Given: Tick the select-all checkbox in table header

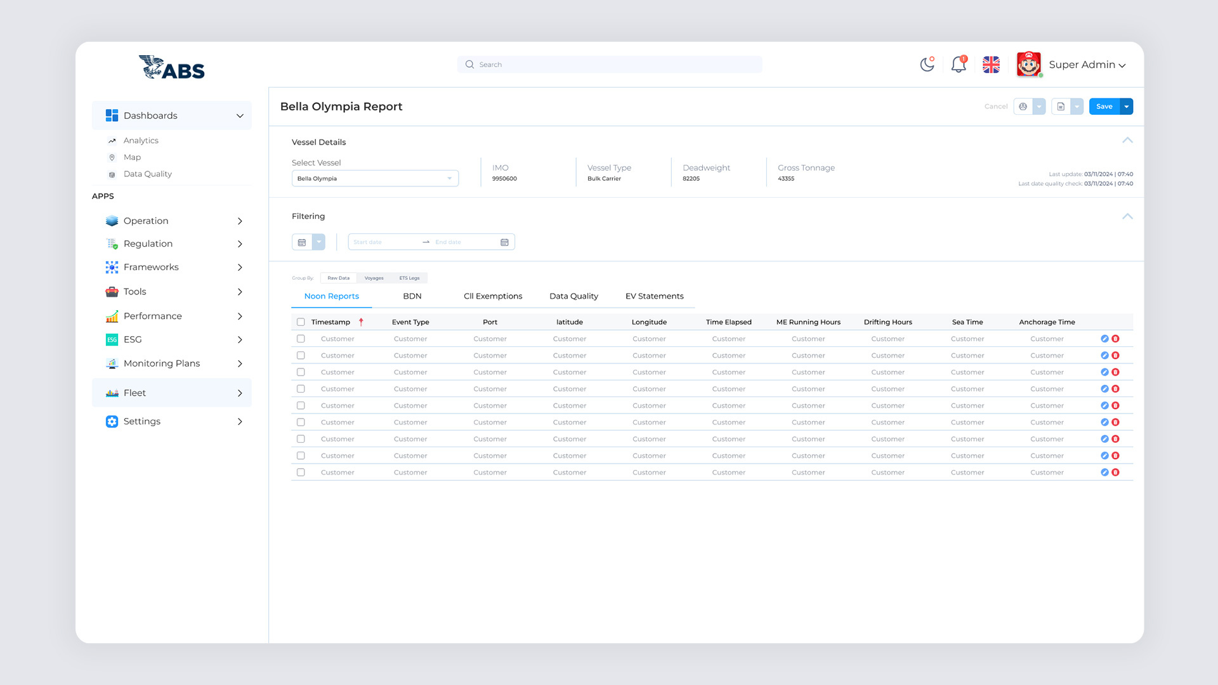Looking at the screenshot, I should tap(301, 322).
